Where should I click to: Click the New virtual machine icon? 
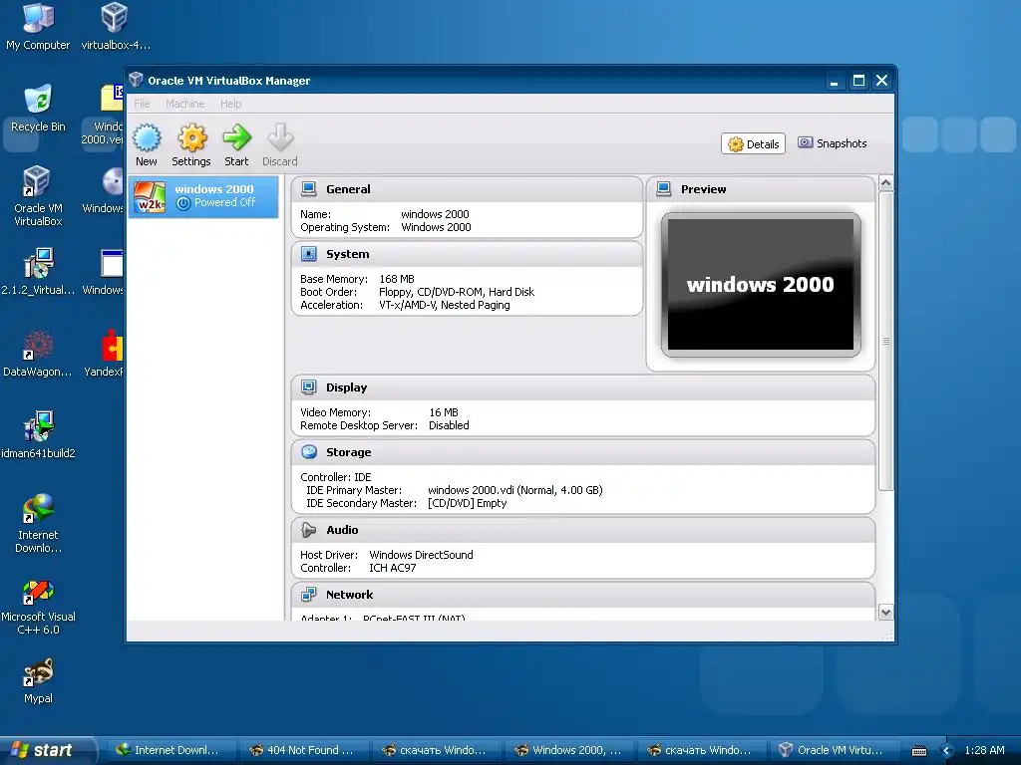click(147, 137)
